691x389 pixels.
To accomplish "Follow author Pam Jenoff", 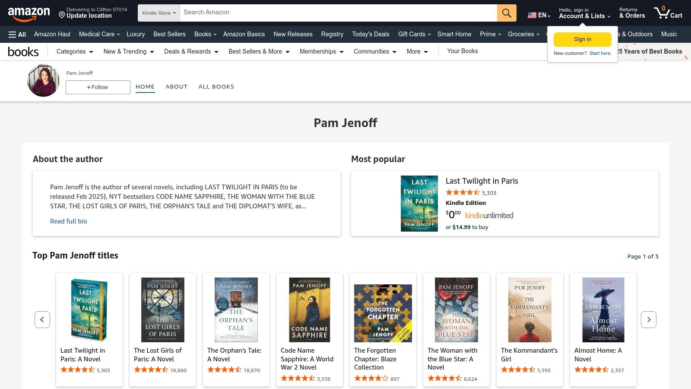I will tap(98, 87).
